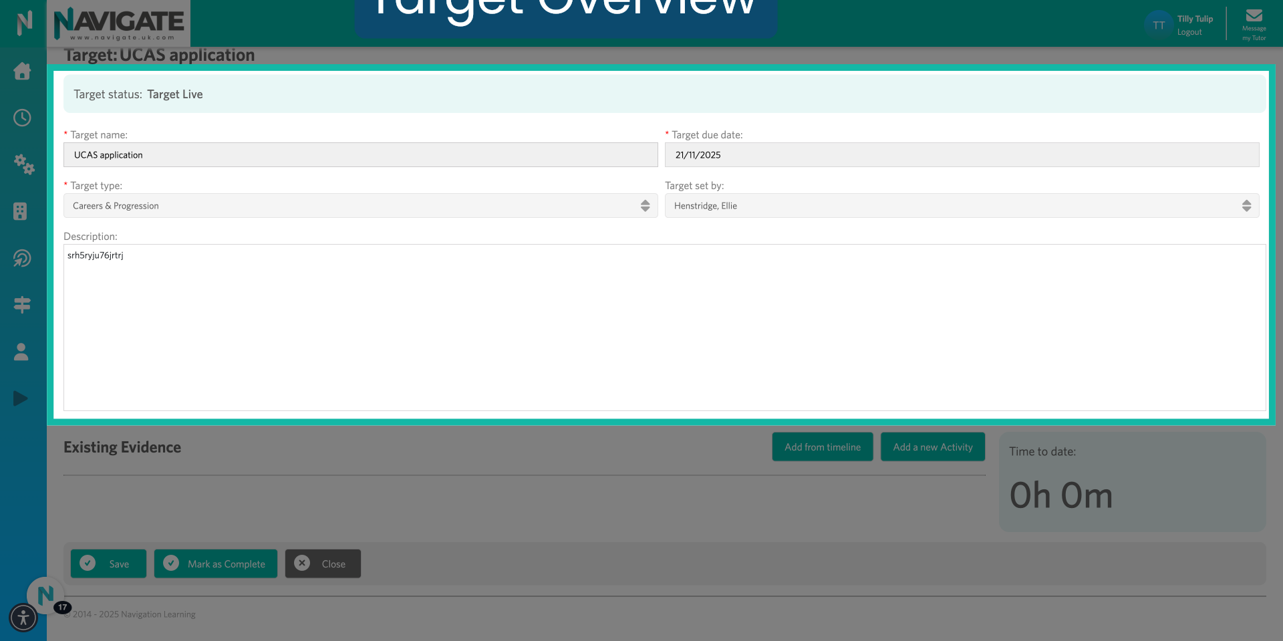
Task: Click Add from timeline
Action: coord(822,446)
